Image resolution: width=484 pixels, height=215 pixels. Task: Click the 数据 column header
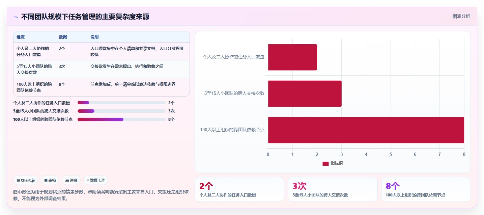click(63, 37)
